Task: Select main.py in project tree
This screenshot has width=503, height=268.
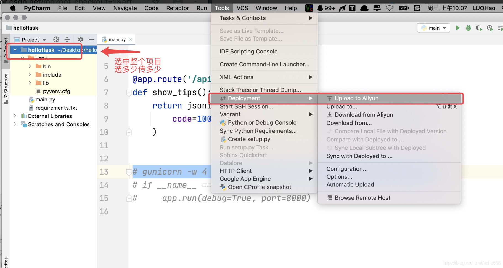Action: click(x=45, y=100)
